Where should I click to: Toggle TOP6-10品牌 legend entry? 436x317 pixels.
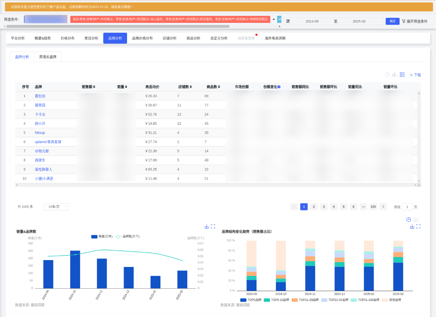coord(276,300)
